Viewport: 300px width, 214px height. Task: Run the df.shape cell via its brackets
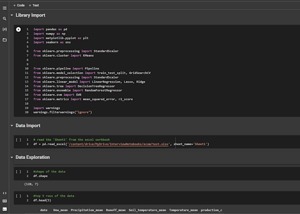19,172
